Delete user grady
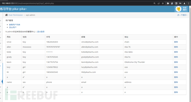The width and height of the screenshot is (191, 102). click(176, 57)
